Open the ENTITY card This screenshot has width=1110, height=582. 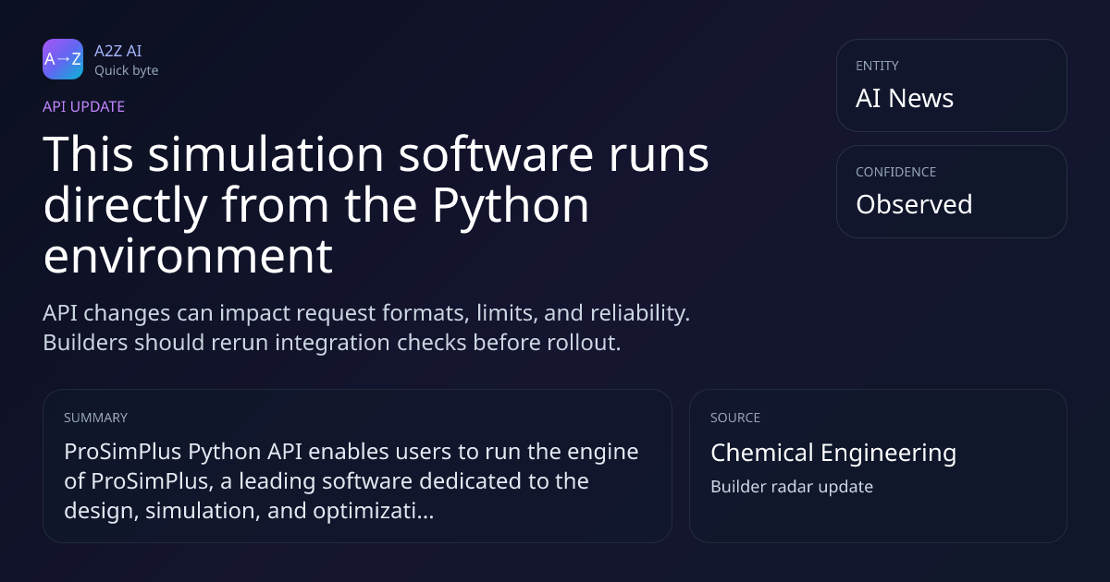pyautogui.click(x=951, y=85)
